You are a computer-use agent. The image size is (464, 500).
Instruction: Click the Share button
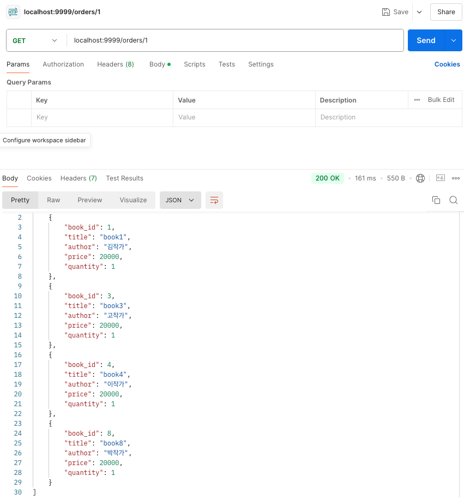tap(446, 12)
